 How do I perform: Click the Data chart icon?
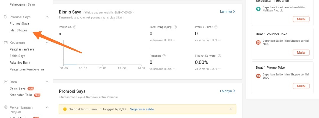(x=6, y=82)
